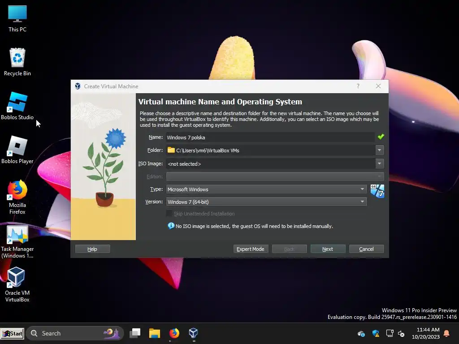The width and height of the screenshot is (459, 344).
Task: Select the Oracle VM VirtualBox desktop shortcut
Action: point(17,285)
